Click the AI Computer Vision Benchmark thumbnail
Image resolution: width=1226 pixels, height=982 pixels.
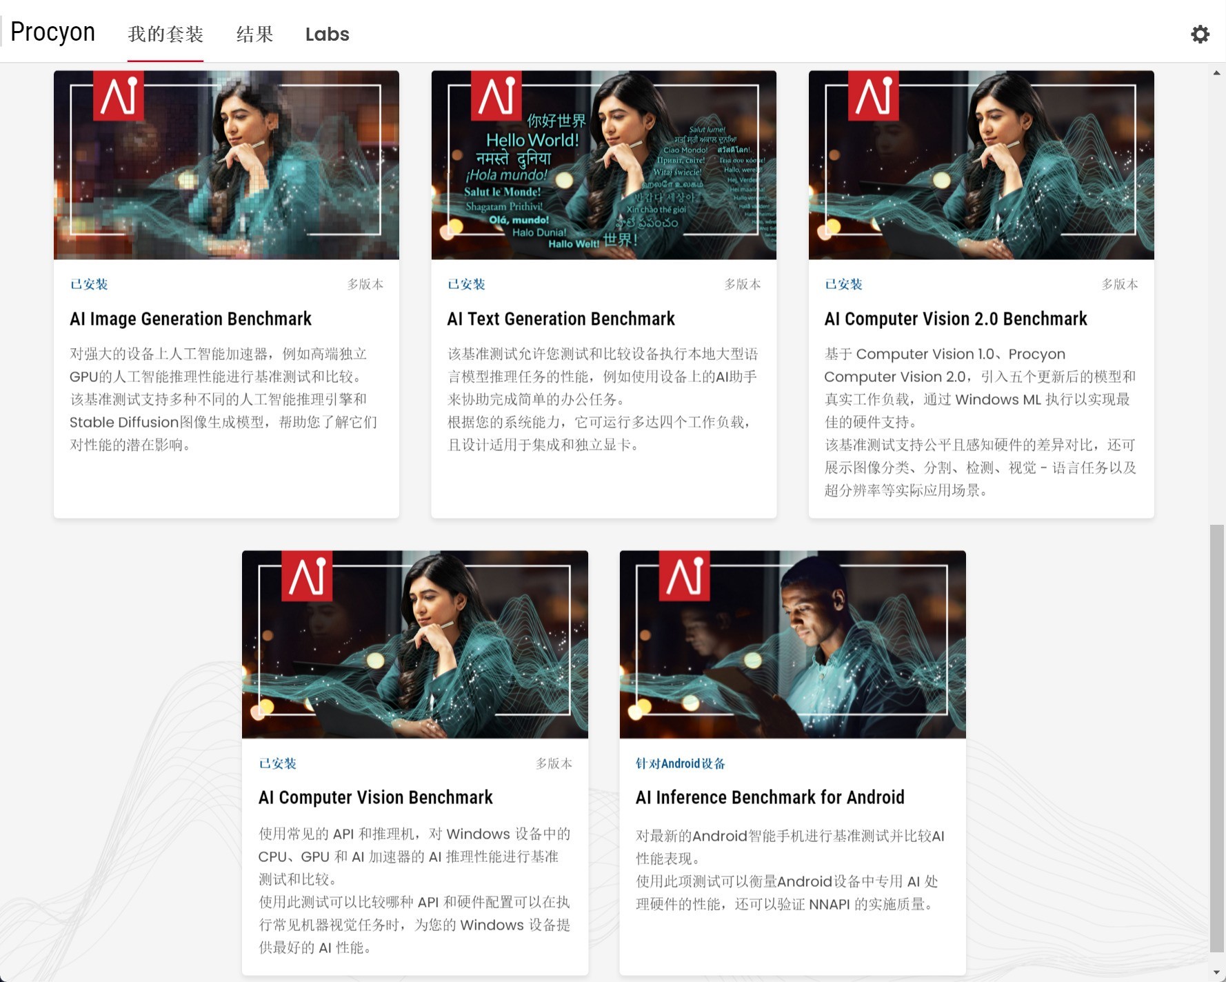(415, 644)
